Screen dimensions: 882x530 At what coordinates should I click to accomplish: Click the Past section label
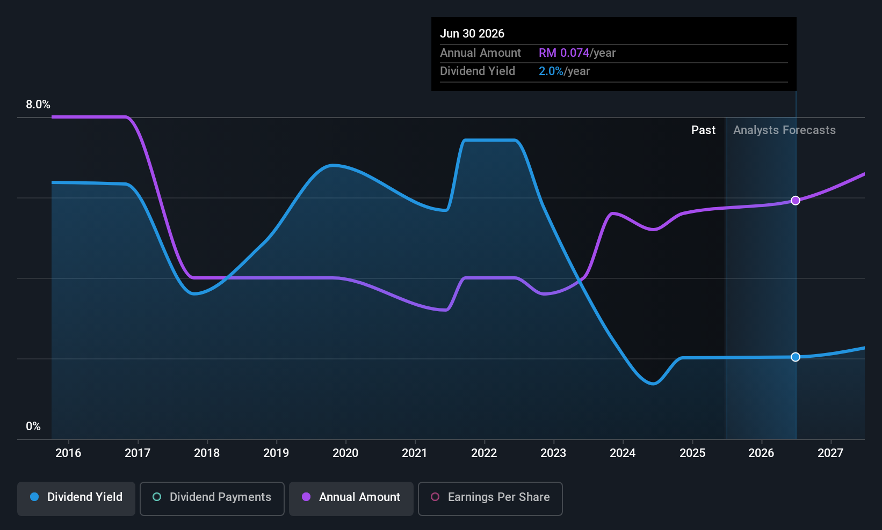click(703, 130)
